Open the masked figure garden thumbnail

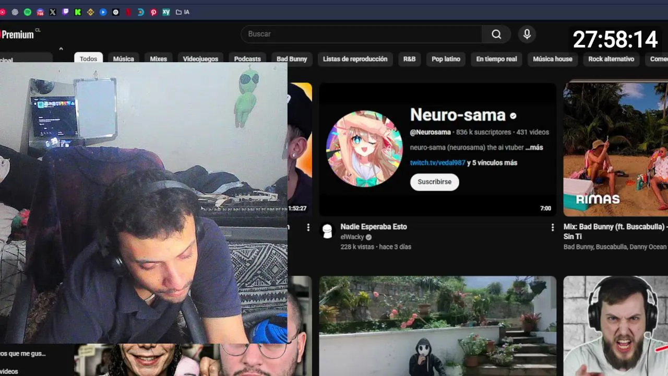coord(438,326)
